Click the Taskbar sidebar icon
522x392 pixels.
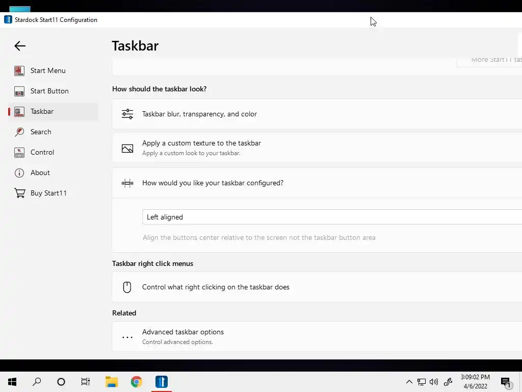[19, 112]
